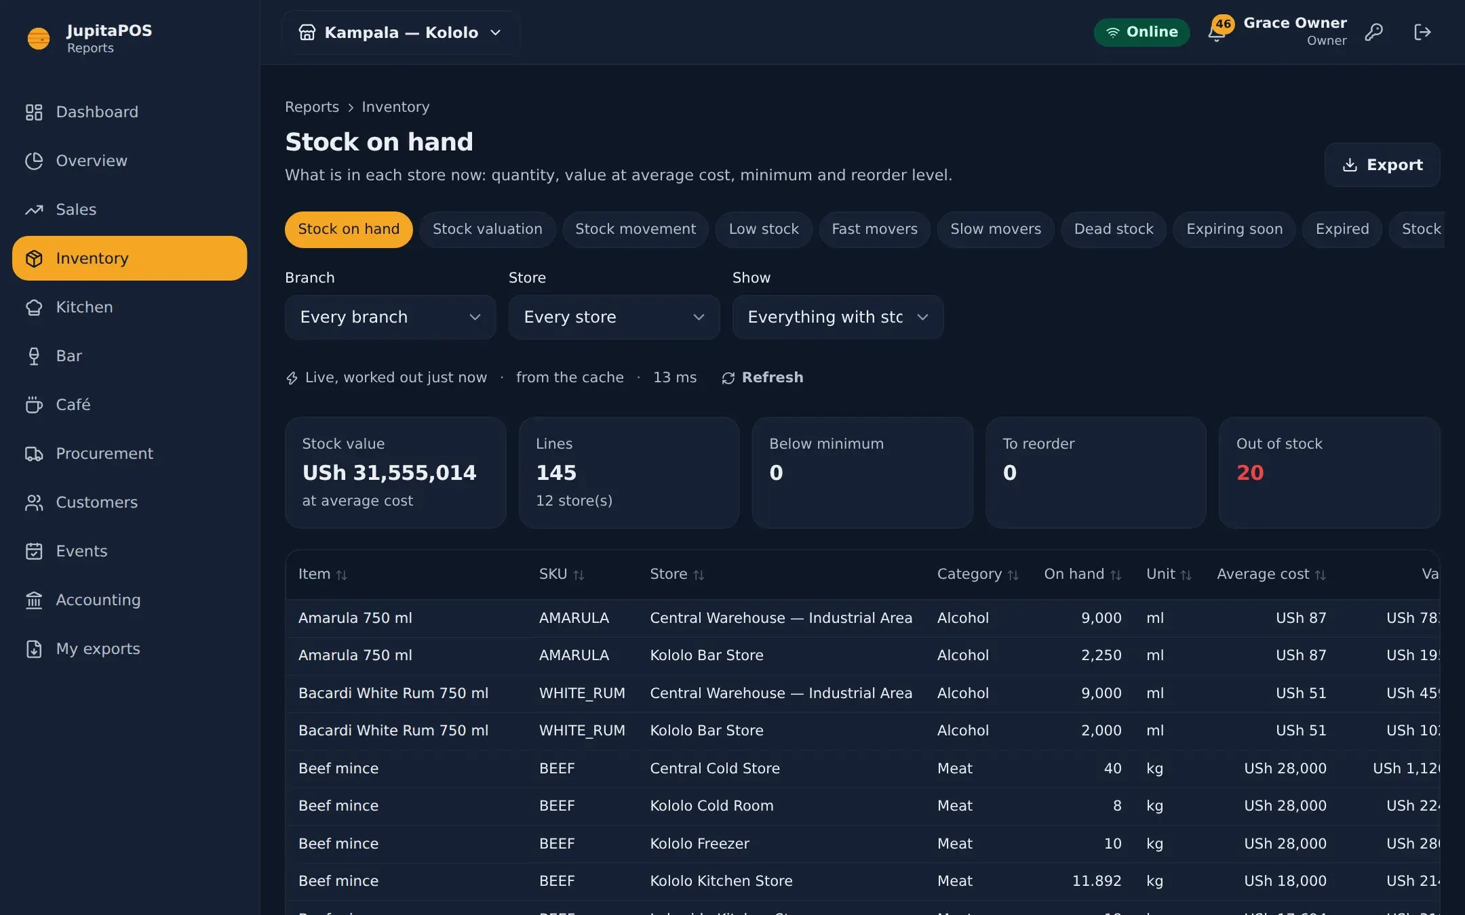Image resolution: width=1465 pixels, height=915 pixels.
Task: Sort table by Item column
Action: [323, 574]
